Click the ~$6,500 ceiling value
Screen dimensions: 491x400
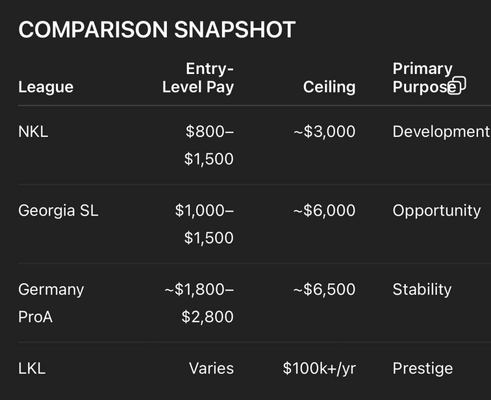tap(324, 289)
